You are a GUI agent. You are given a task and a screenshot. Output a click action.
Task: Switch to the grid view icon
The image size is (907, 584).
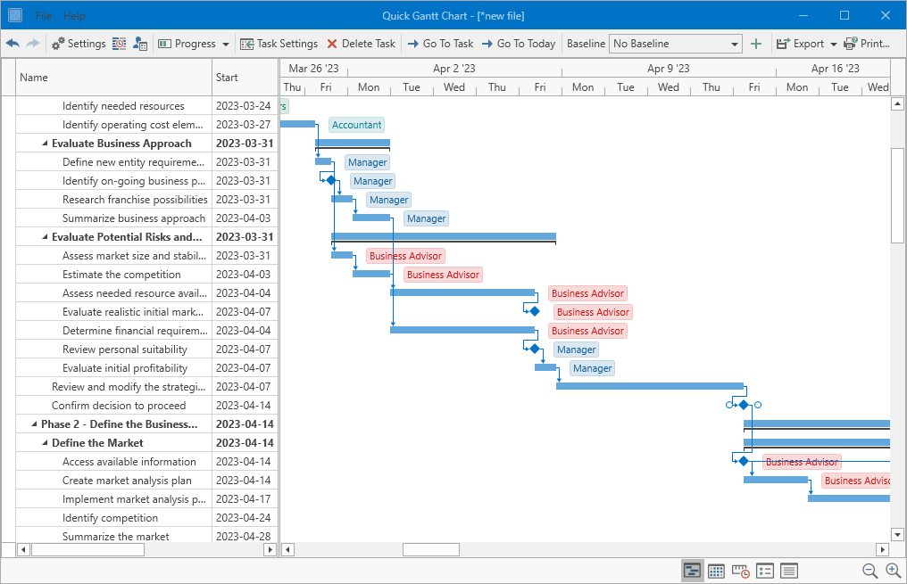pyautogui.click(x=716, y=571)
